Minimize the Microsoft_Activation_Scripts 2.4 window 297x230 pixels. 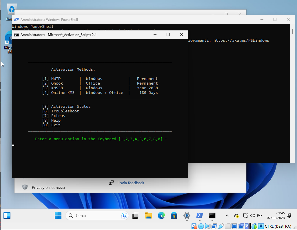(155, 34)
